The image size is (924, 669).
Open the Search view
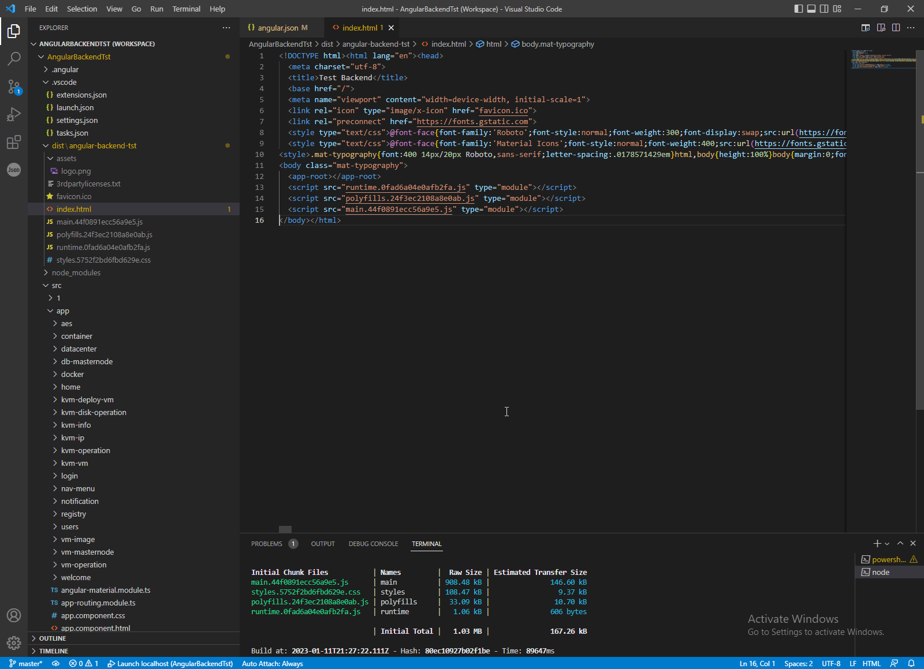coord(14,59)
